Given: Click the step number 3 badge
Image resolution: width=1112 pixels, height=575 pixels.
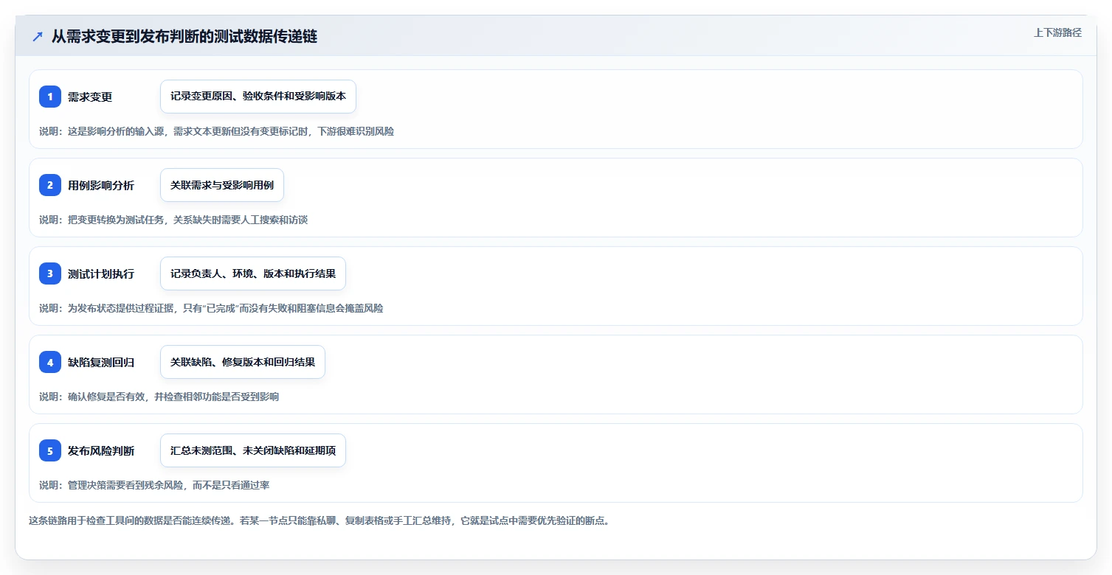Looking at the screenshot, I should (50, 273).
